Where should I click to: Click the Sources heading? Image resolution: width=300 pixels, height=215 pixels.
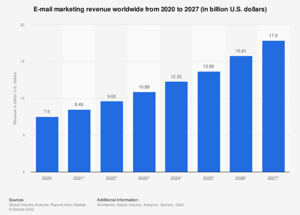[x=16, y=200]
